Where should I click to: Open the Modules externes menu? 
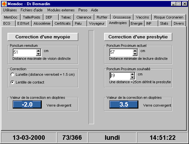[61, 10]
